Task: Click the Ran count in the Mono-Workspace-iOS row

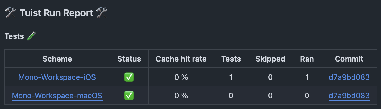Action: [307, 77]
